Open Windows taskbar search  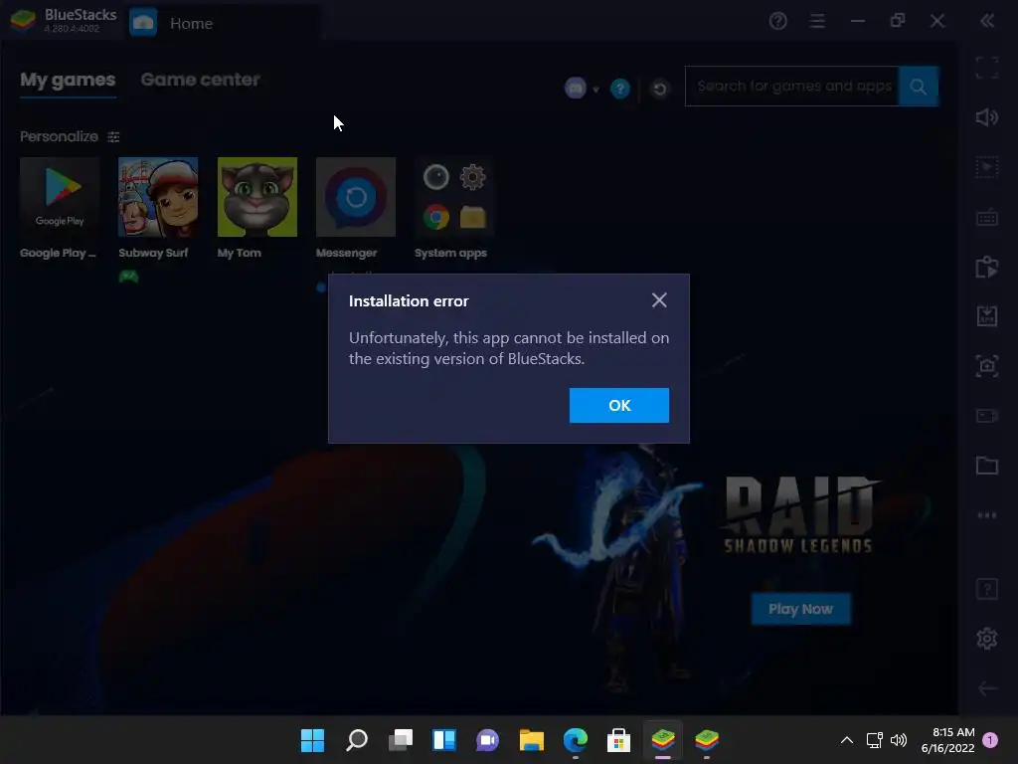click(x=357, y=740)
